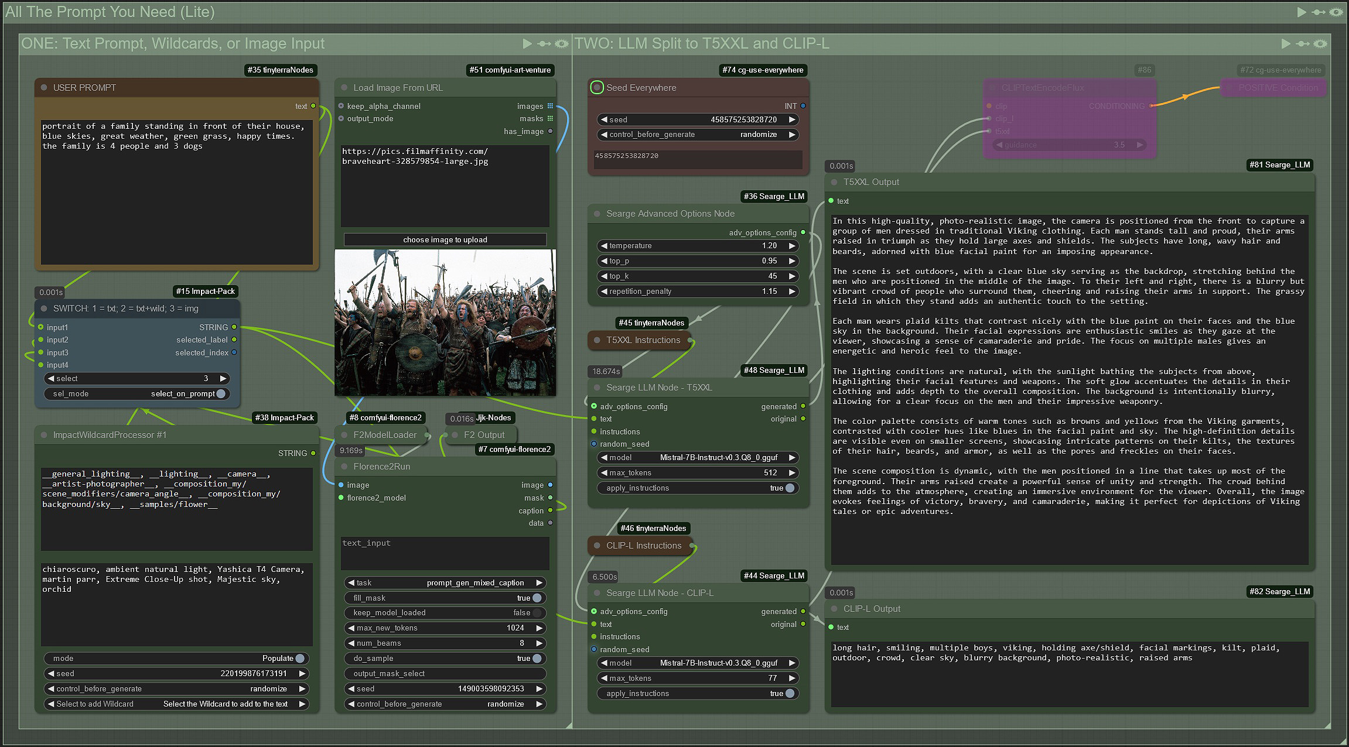Screen dimensions: 1349x747
Task: Click the Braveheart image preview thumbnail
Action: pyautogui.click(x=445, y=323)
